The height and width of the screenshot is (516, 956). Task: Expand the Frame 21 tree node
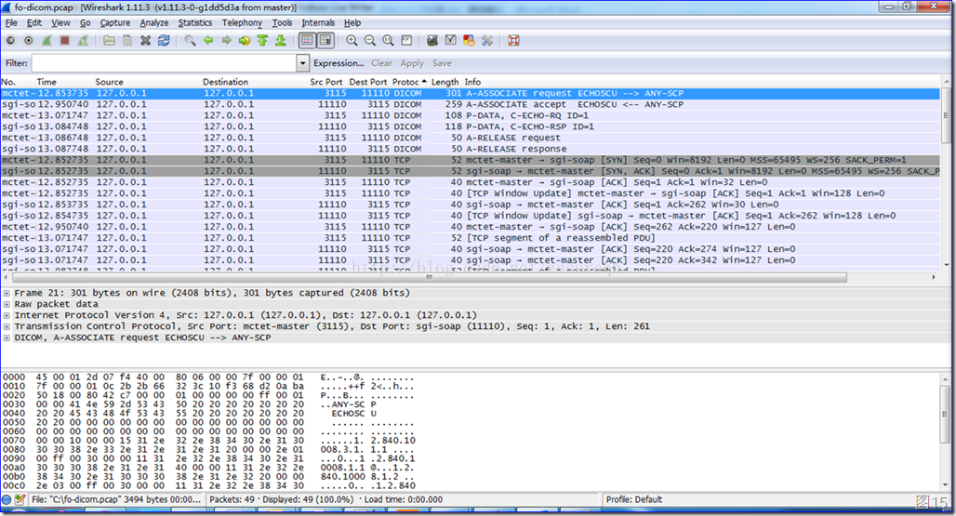point(7,293)
